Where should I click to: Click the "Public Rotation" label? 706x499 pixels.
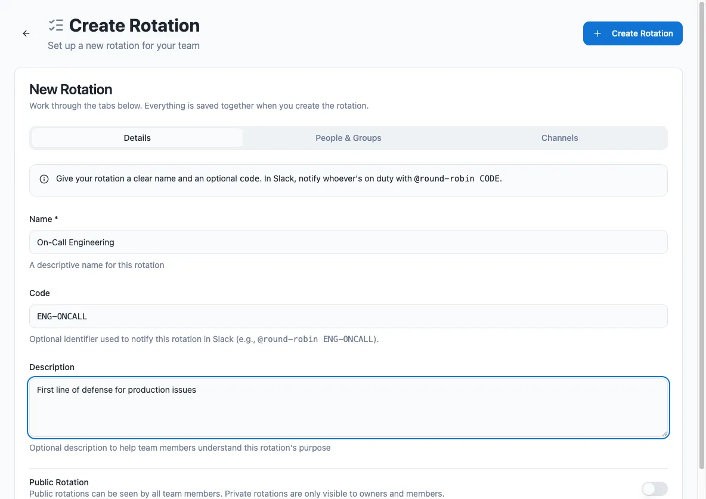pos(59,482)
